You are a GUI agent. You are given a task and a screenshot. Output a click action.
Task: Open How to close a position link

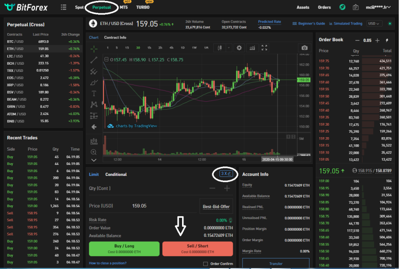(108, 263)
